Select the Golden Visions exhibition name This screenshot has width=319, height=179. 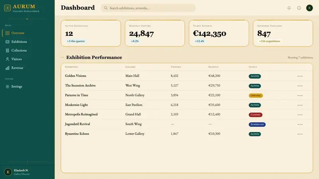75,76
